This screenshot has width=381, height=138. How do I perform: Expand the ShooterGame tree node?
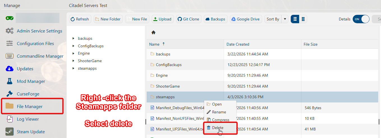coord(73,61)
